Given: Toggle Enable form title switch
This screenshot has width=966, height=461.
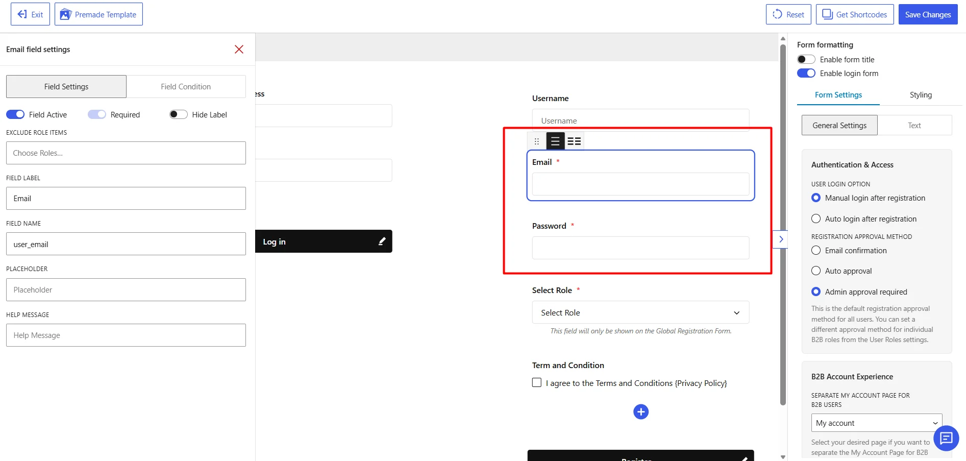Looking at the screenshot, I should (806, 59).
